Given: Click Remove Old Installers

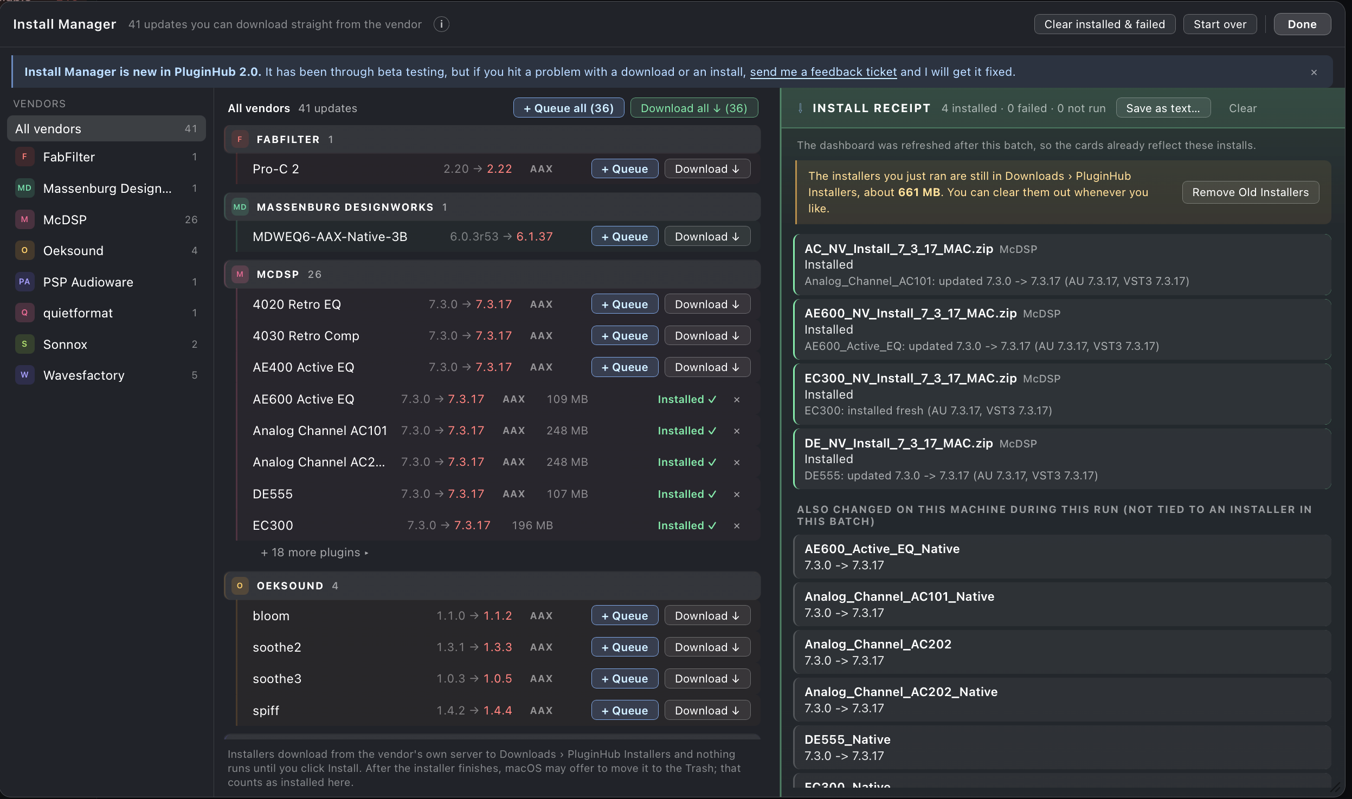Looking at the screenshot, I should [1251, 192].
